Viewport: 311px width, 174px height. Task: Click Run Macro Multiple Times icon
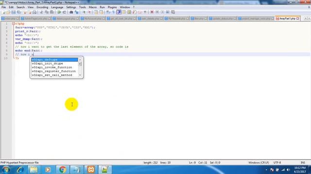click(168, 12)
